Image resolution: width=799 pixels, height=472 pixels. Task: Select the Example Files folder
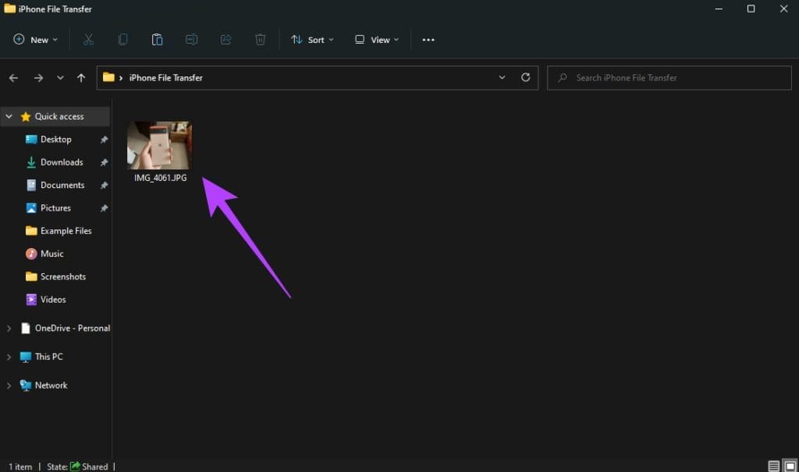[x=66, y=231]
